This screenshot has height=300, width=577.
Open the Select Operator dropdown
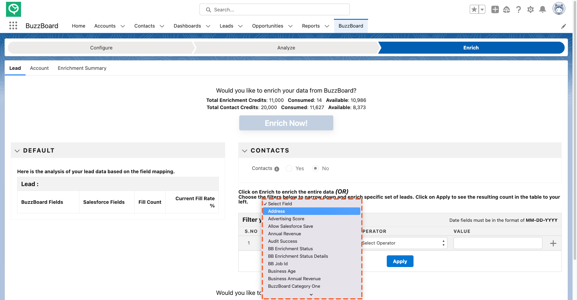click(404, 243)
